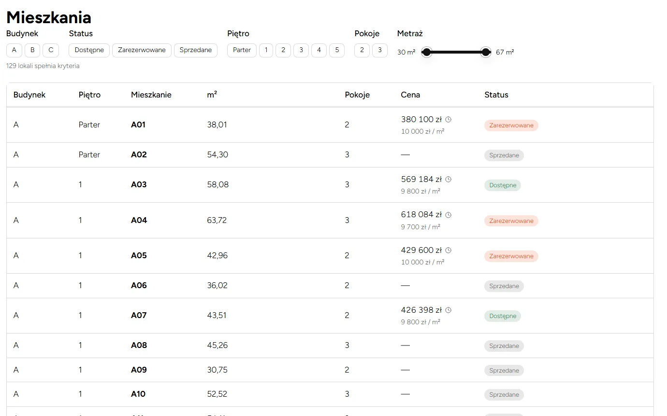The image size is (667, 416).
Task: Click the area value 30,75
Action: coord(217,370)
